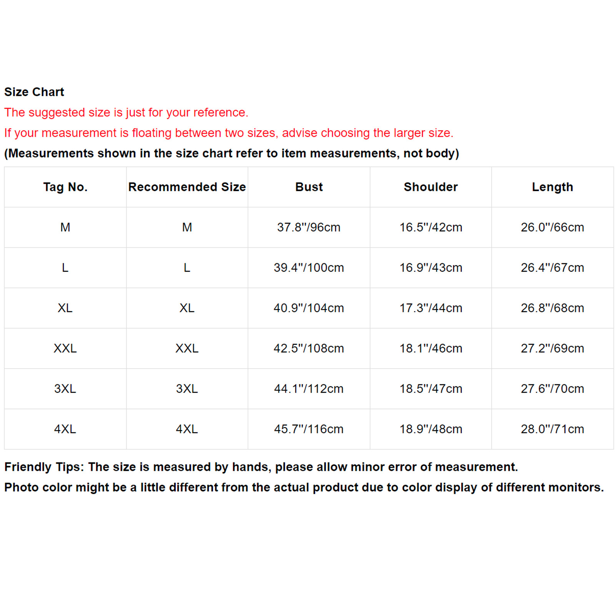Select the 37.8"/96cm bust cell
The height and width of the screenshot is (615, 615).
click(x=309, y=227)
